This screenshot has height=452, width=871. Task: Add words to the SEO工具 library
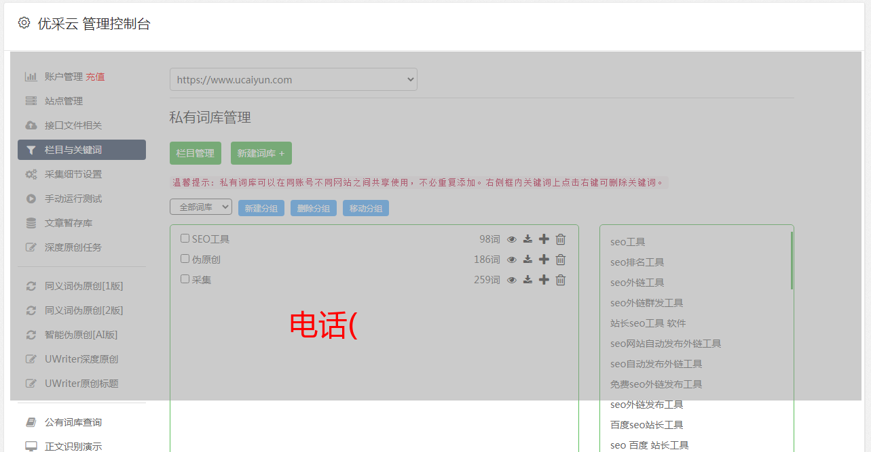pyautogui.click(x=544, y=239)
